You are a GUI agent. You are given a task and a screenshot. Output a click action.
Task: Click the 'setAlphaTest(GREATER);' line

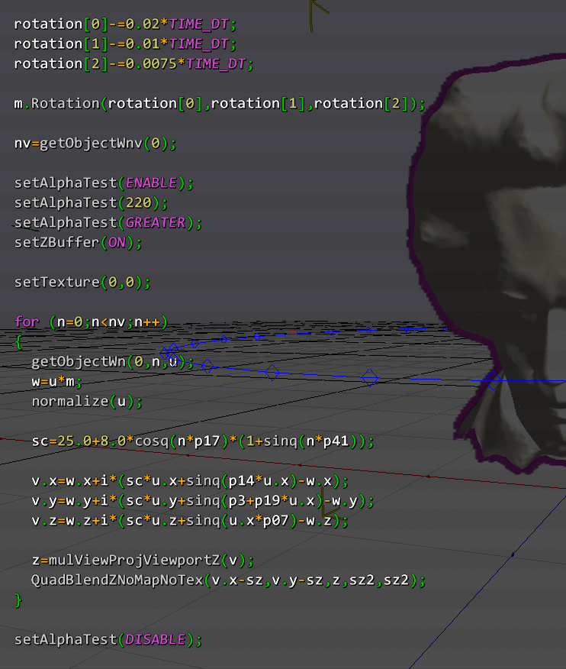(108, 223)
